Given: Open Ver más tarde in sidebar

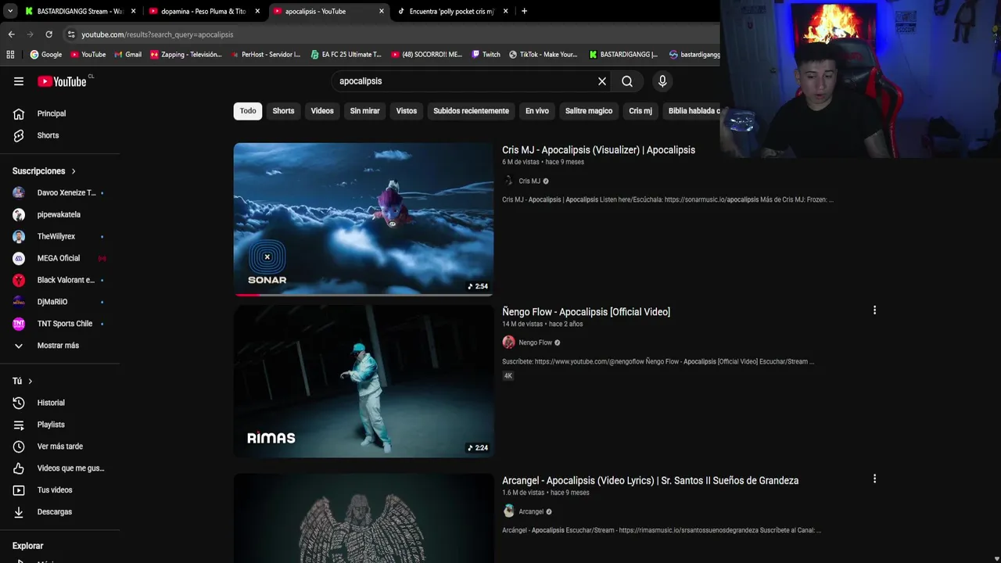Looking at the screenshot, I should tap(60, 446).
